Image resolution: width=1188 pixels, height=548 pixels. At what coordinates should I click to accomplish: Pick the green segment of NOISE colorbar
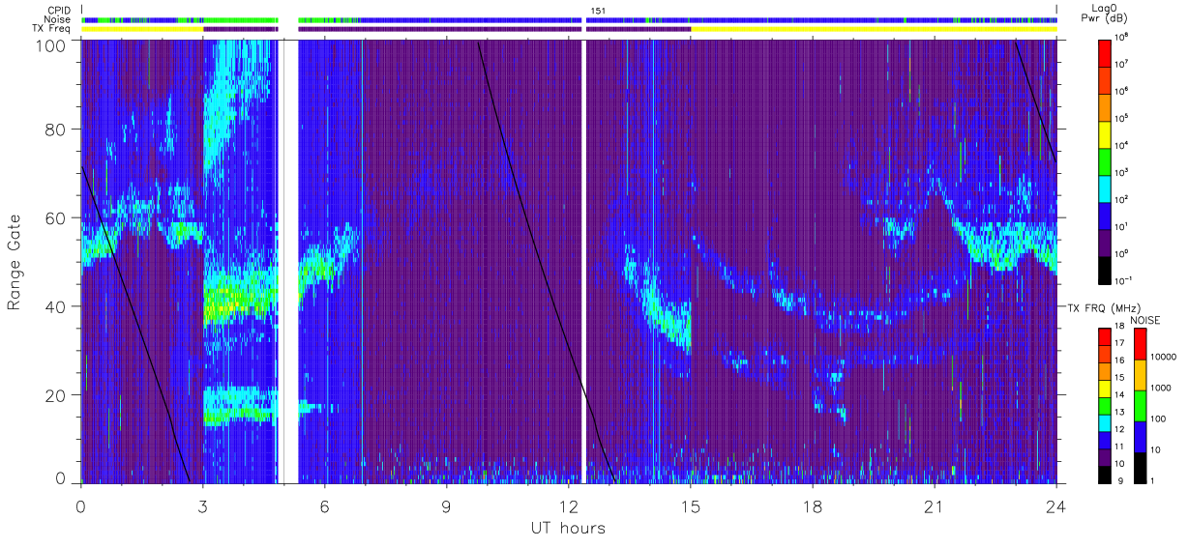click(x=1141, y=406)
